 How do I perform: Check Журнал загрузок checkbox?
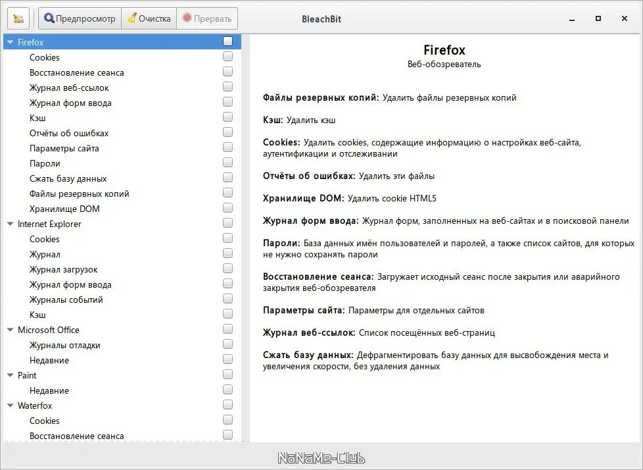click(x=227, y=269)
